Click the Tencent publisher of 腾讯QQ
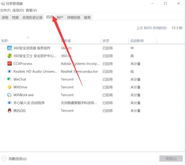Image resolution: width=185 pixels, height=165 pixels. coord(67,111)
